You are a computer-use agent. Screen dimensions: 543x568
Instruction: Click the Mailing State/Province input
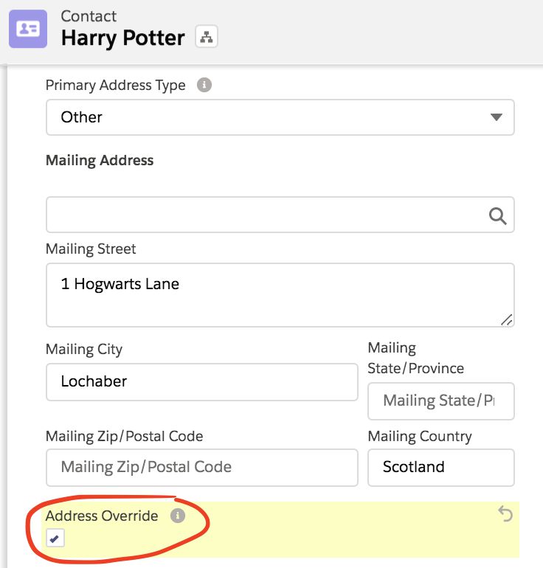(441, 401)
